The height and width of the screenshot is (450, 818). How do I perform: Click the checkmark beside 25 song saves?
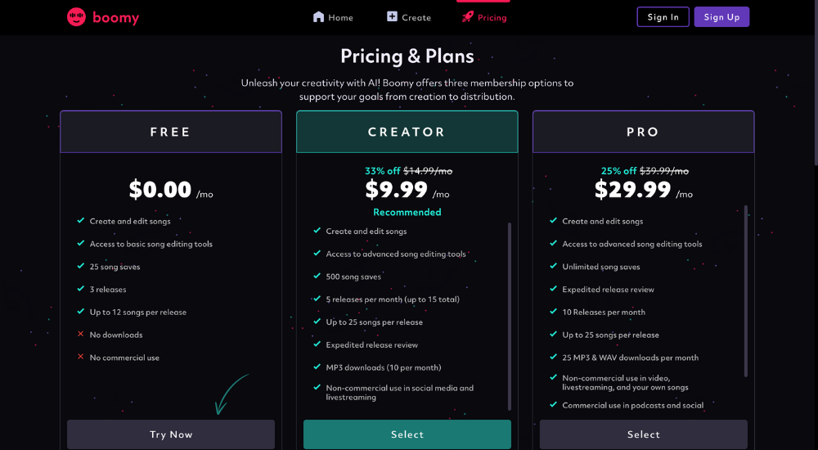pos(81,266)
